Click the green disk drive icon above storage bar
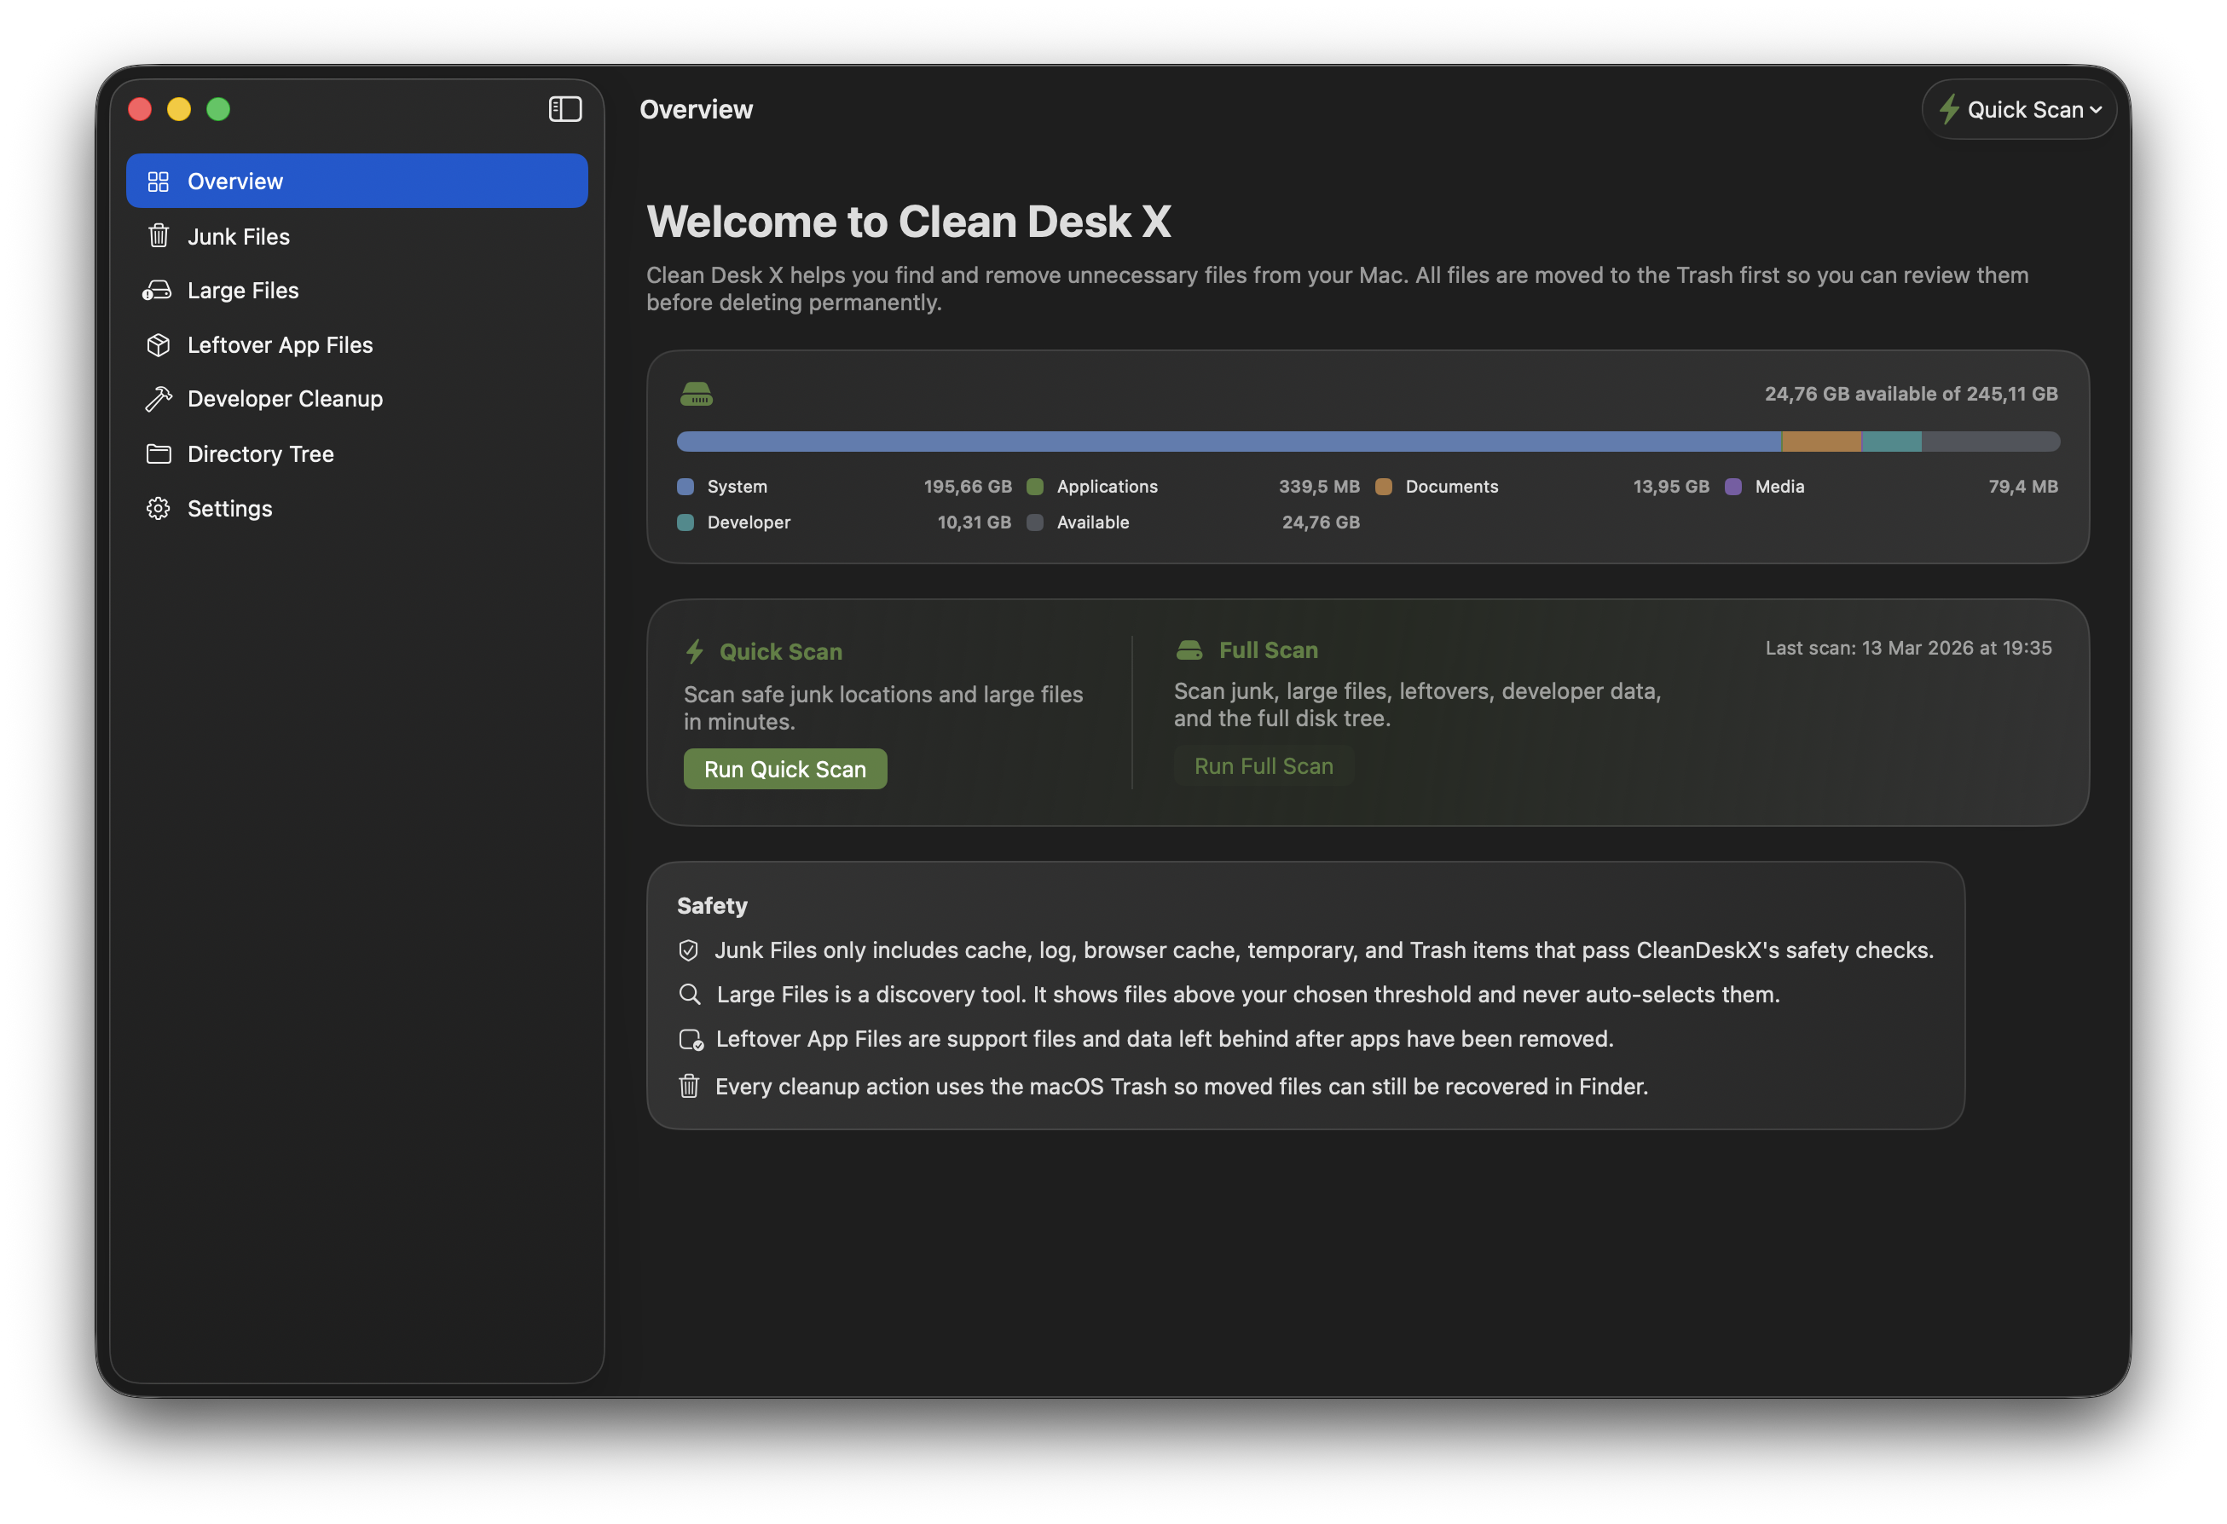 coord(697,394)
